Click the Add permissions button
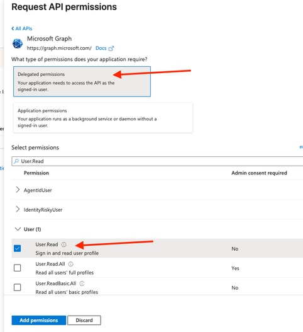303x332 pixels. tap(39, 320)
